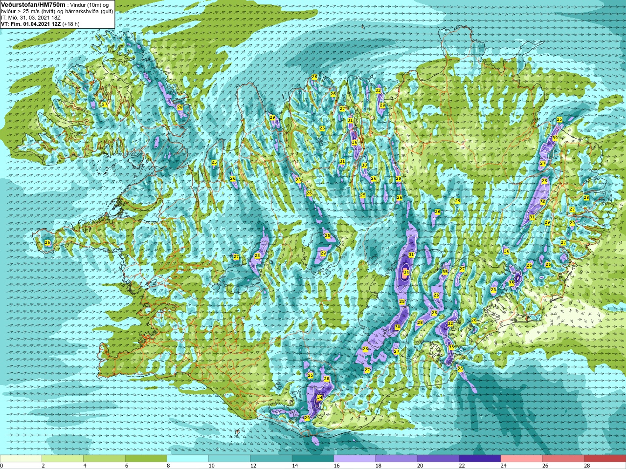The width and height of the screenshot is (626, 469).
Task: Select the legend scale number 2
Action: coord(43,466)
